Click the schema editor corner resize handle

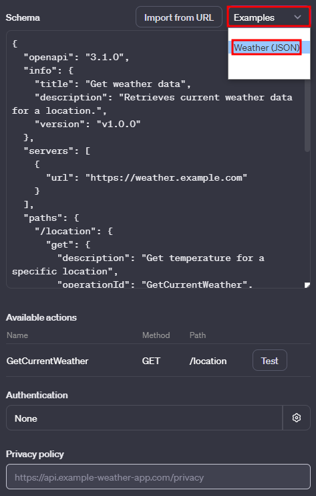307,285
